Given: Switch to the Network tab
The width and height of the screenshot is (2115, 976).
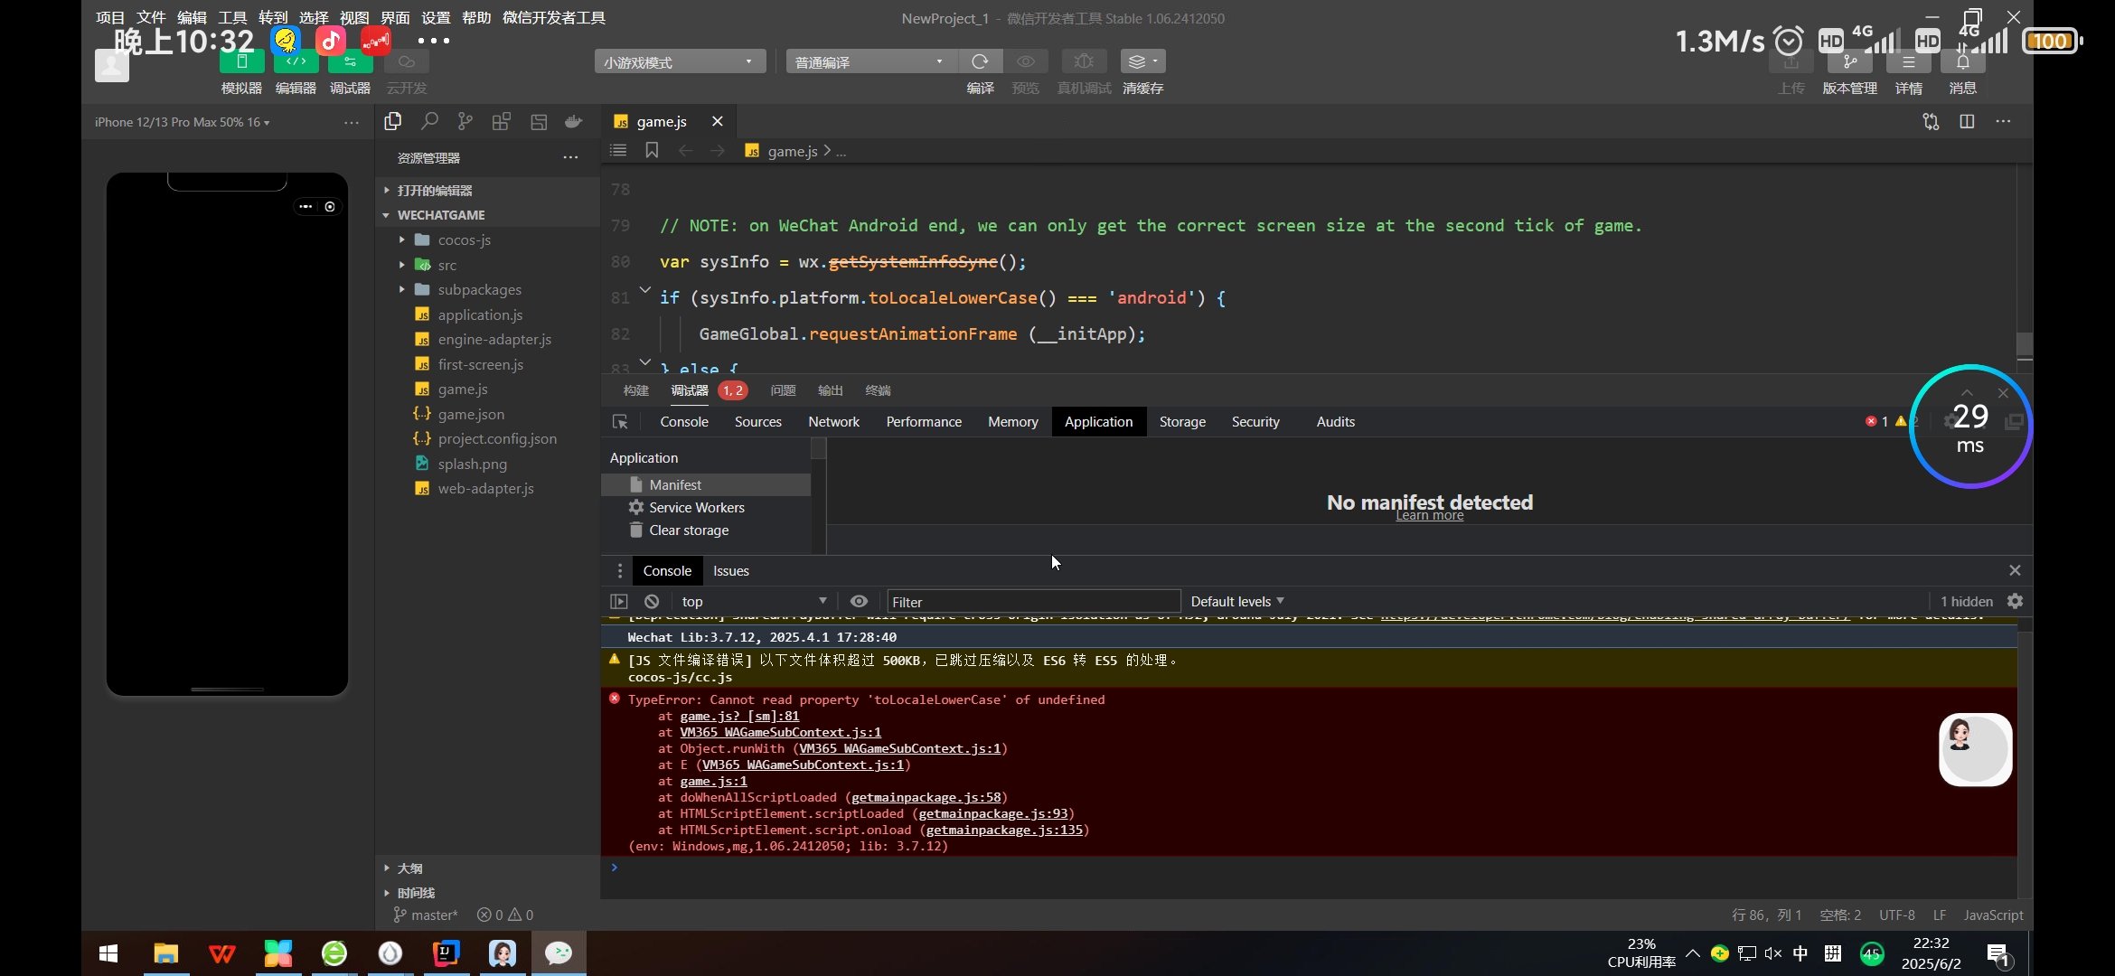Looking at the screenshot, I should tap(832, 421).
